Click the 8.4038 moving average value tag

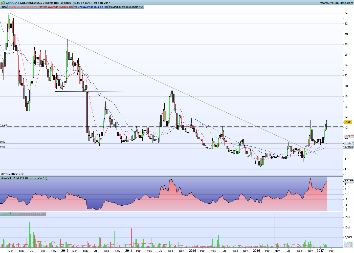click(x=349, y=147)
